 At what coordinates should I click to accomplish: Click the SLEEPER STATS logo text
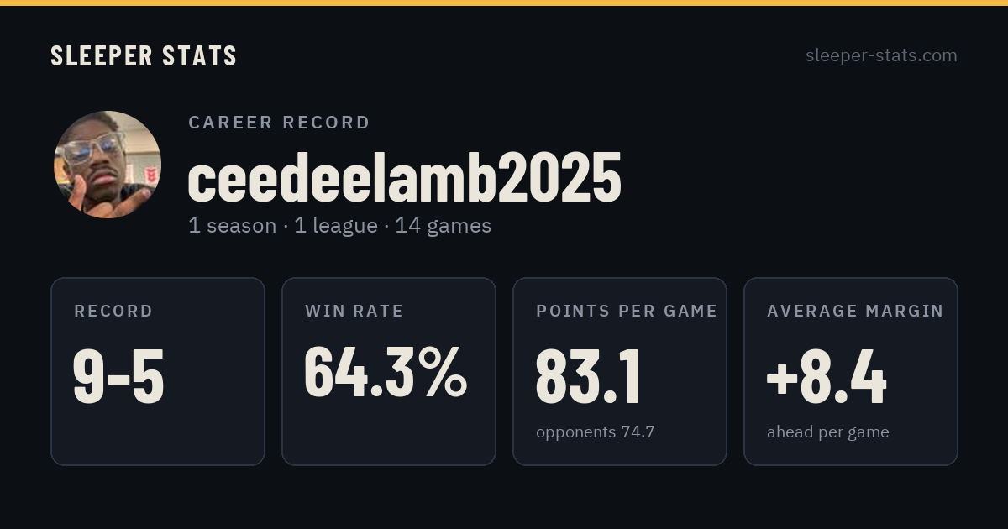[x=144, y=56]
